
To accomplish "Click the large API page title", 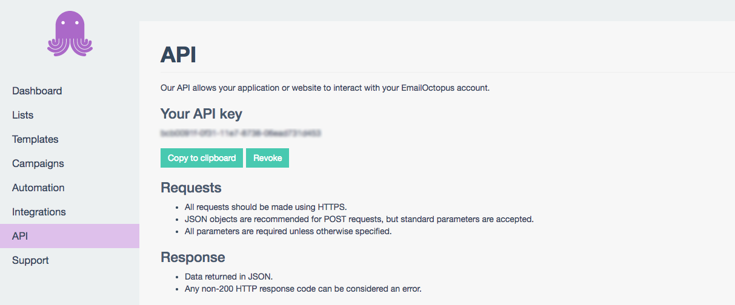I will [x=178, y=55].
